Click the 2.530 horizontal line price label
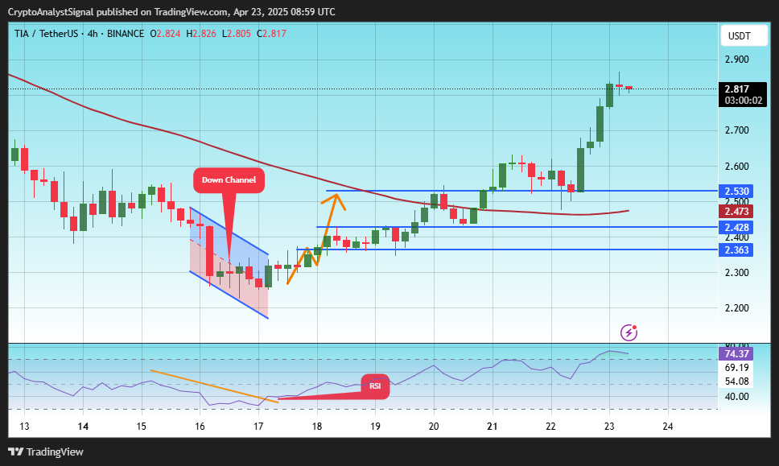Viewport: 779px width, 466px height. click(x=736, y=192)
